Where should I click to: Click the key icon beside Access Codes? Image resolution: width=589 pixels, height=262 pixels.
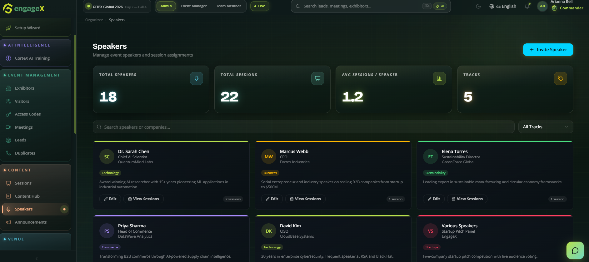coord(8,114)
